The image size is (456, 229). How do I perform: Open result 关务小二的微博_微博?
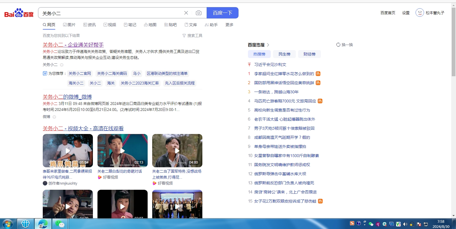(x=67, y=97)
